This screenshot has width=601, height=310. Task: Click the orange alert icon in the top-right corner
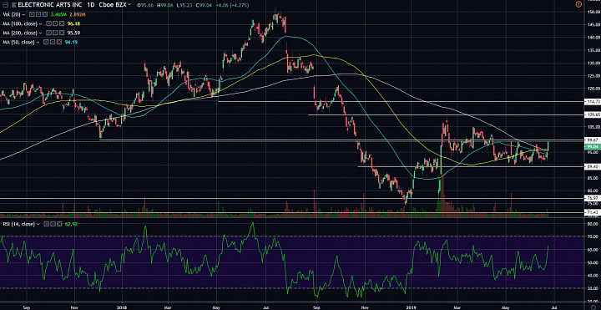[578, 4]
